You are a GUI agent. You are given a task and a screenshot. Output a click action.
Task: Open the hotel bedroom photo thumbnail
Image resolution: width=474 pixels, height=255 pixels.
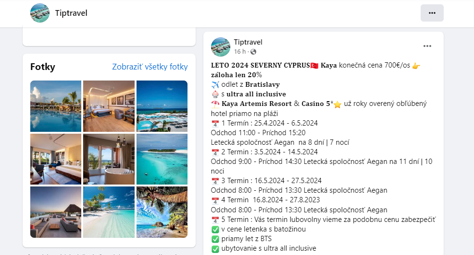pyautogui.click(x=109, y=106)
